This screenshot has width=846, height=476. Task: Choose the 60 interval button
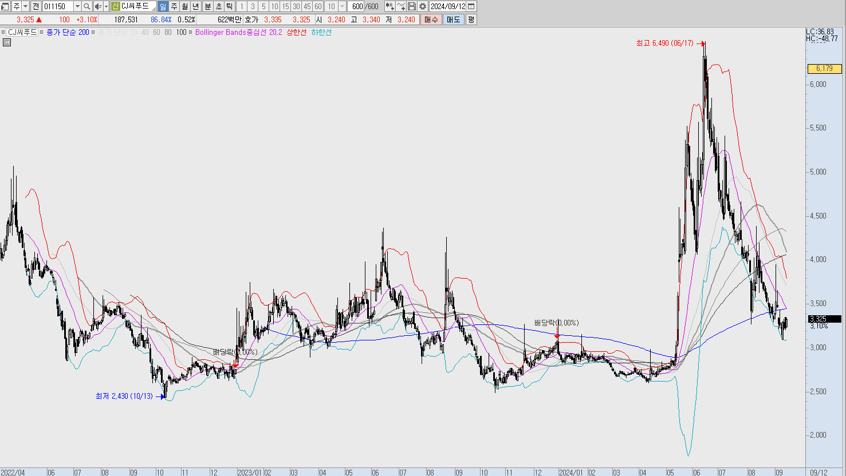pos(318,6)
